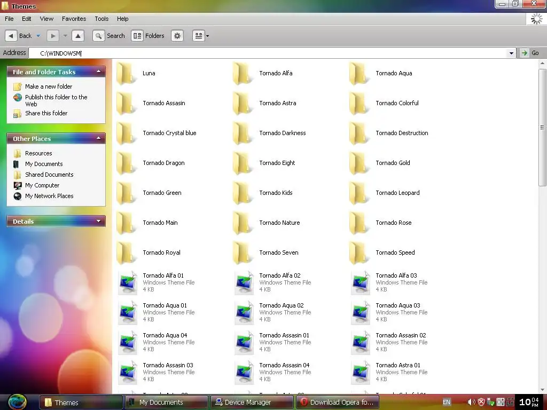Viewport: 547px width, 410px height.
Task: Collapse the File and Folder Tasks panel
Action: [x=99, y=72]
